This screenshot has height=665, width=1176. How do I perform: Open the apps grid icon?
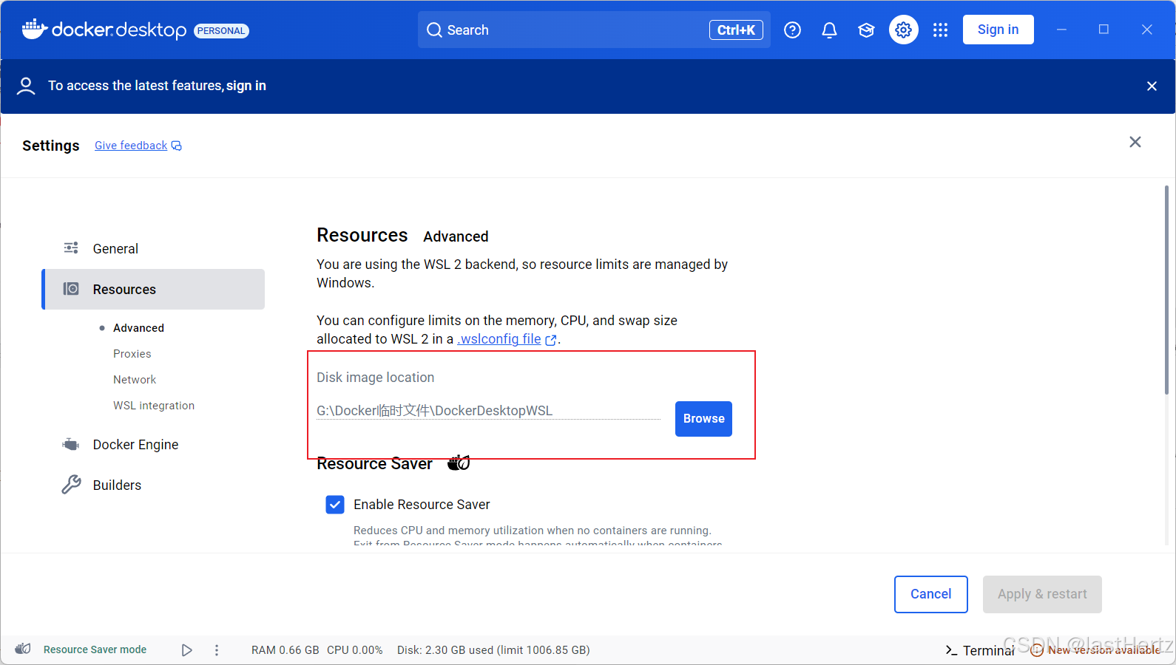940,30
